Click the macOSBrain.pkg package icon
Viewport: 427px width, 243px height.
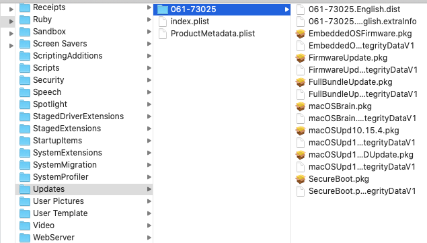point(301,106)
